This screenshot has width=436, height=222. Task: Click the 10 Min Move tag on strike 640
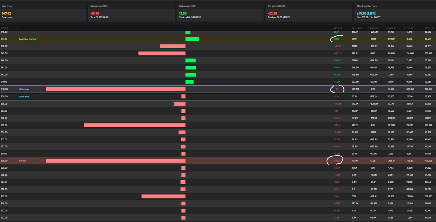24,89
